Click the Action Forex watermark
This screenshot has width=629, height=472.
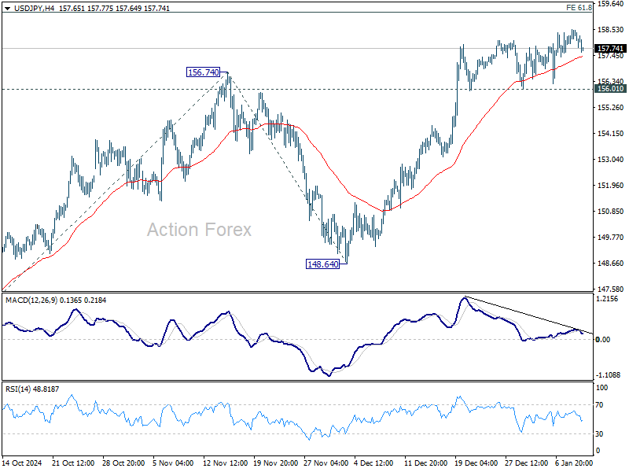[x=199, y=230]
